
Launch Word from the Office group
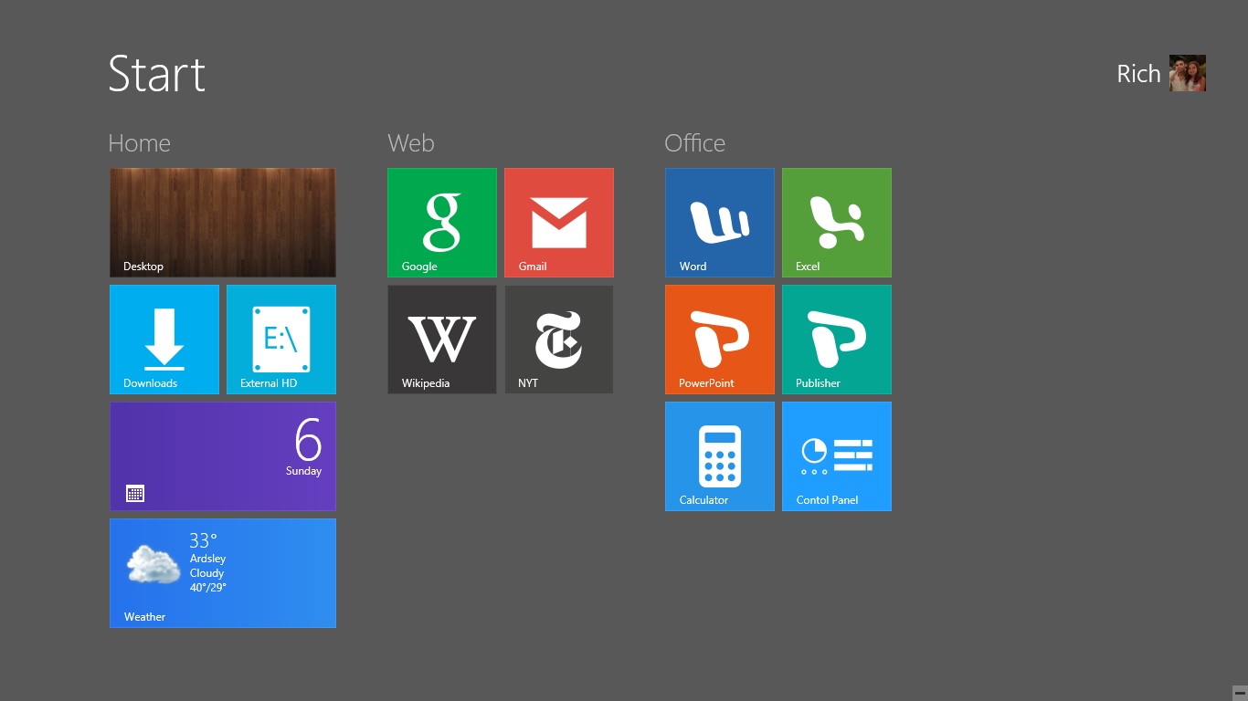pos(720,223)
